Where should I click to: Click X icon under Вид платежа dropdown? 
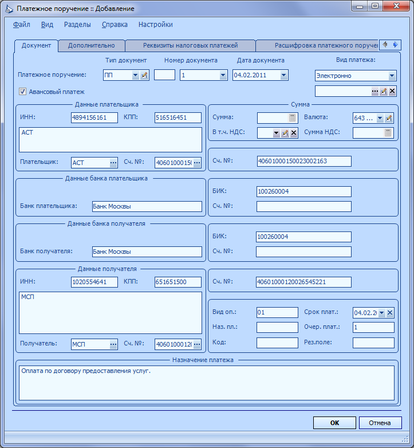point(392,91)
